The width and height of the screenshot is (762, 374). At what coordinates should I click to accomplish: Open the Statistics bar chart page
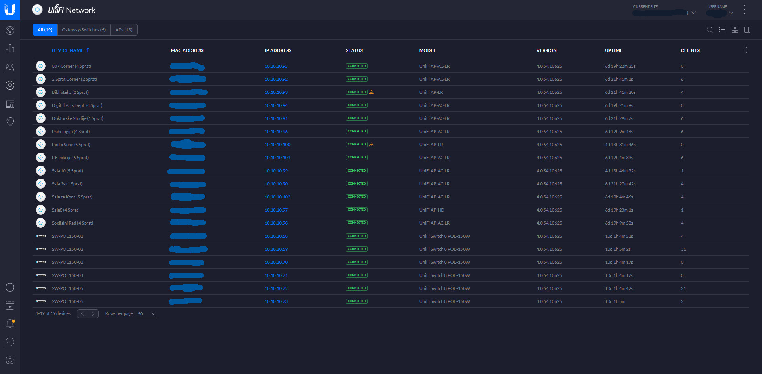click(10, 49)
